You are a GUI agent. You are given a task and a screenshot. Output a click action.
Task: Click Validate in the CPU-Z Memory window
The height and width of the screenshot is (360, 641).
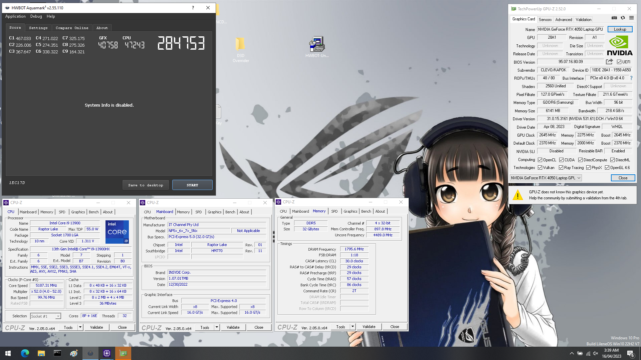pyautogui.click(x=369, y=327)
